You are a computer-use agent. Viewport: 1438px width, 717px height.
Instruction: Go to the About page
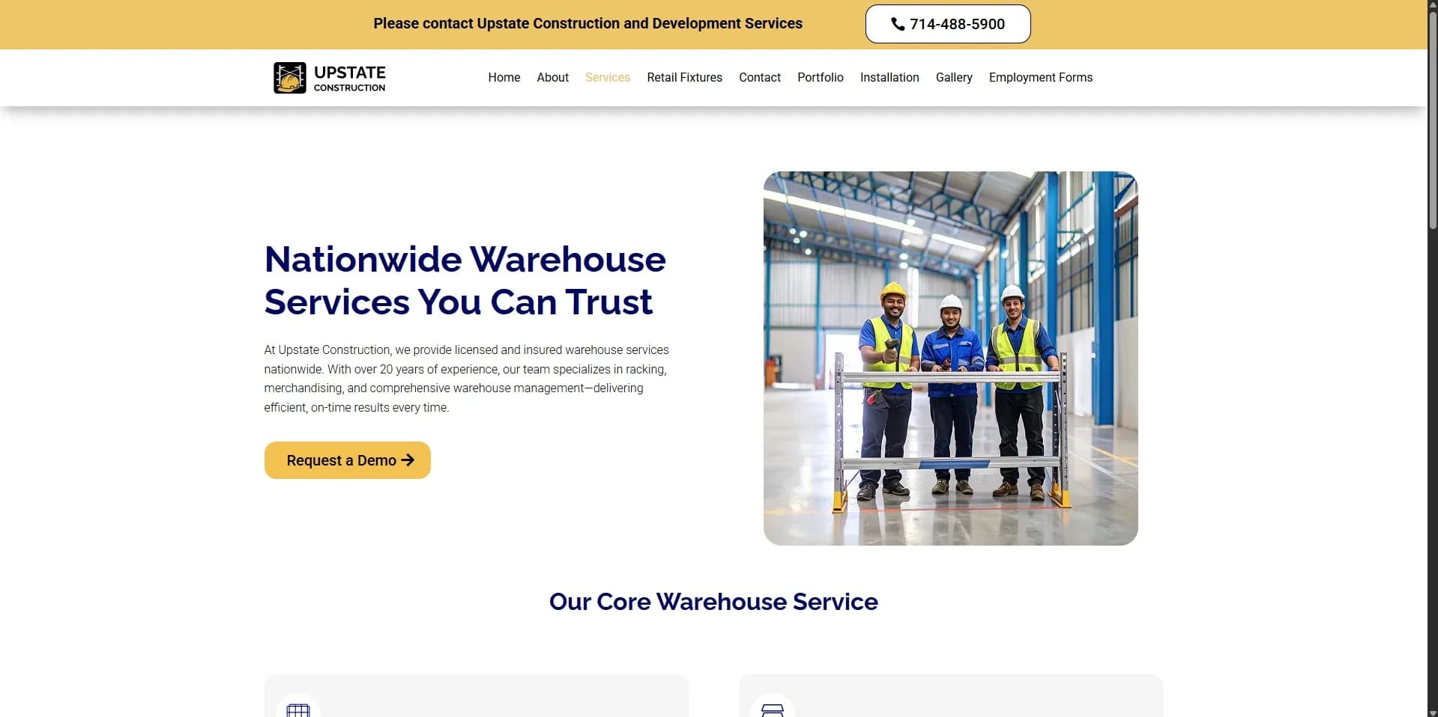tap(552, 77)
